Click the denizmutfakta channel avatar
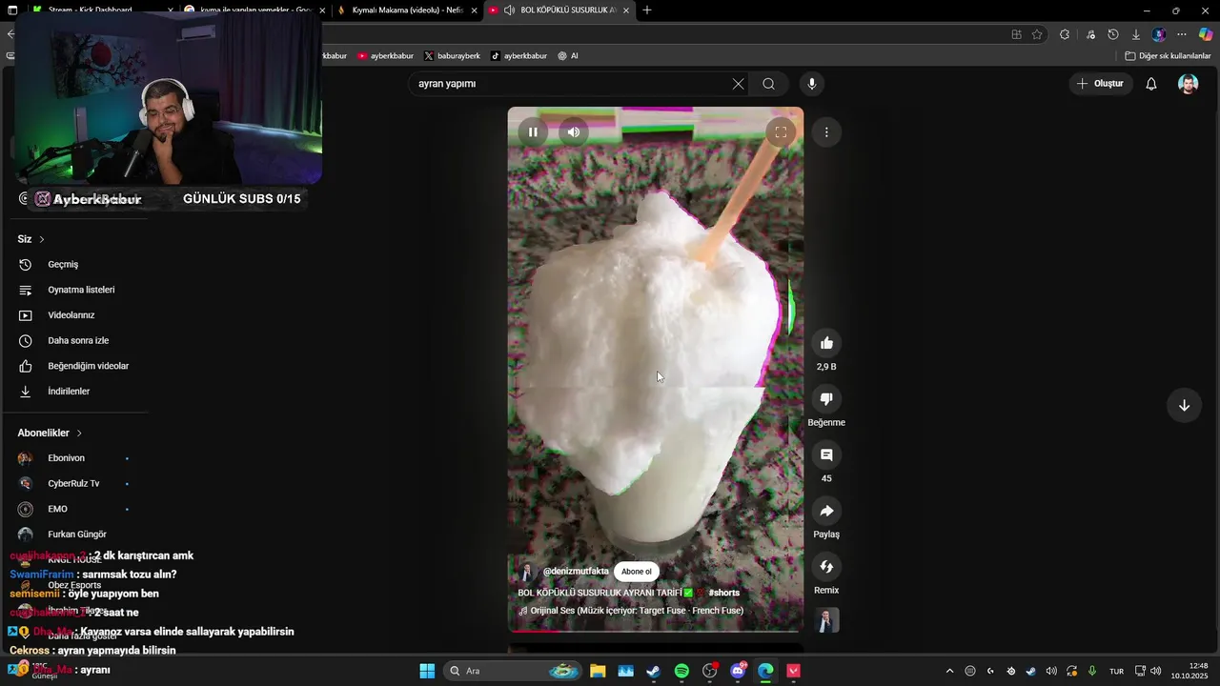Viewport: 1220px width, 686px height. pos(527,572)
